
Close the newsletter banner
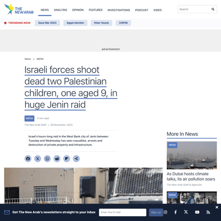(217, 207)
